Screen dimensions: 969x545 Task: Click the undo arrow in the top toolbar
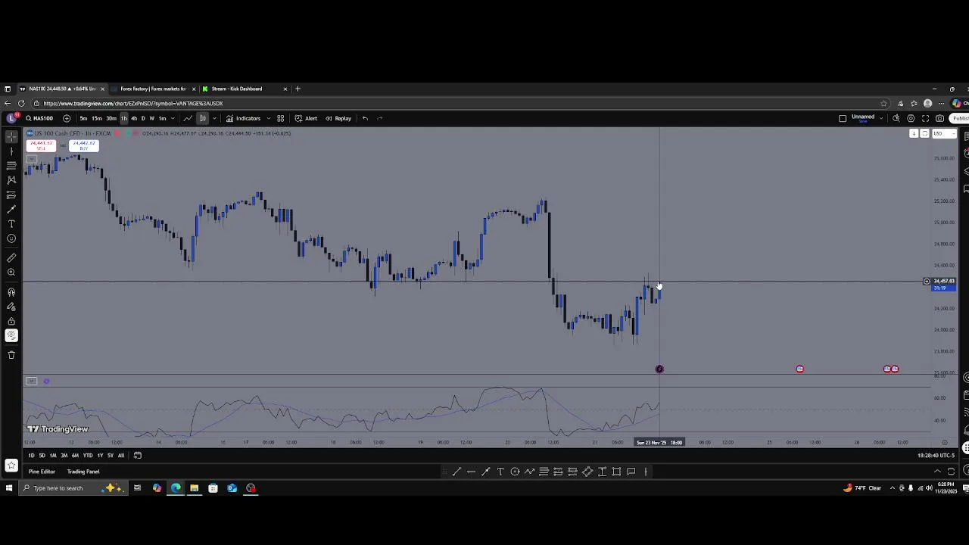[365, 118]
